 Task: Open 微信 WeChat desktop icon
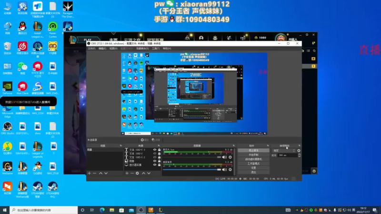click(x=22, y=68)
